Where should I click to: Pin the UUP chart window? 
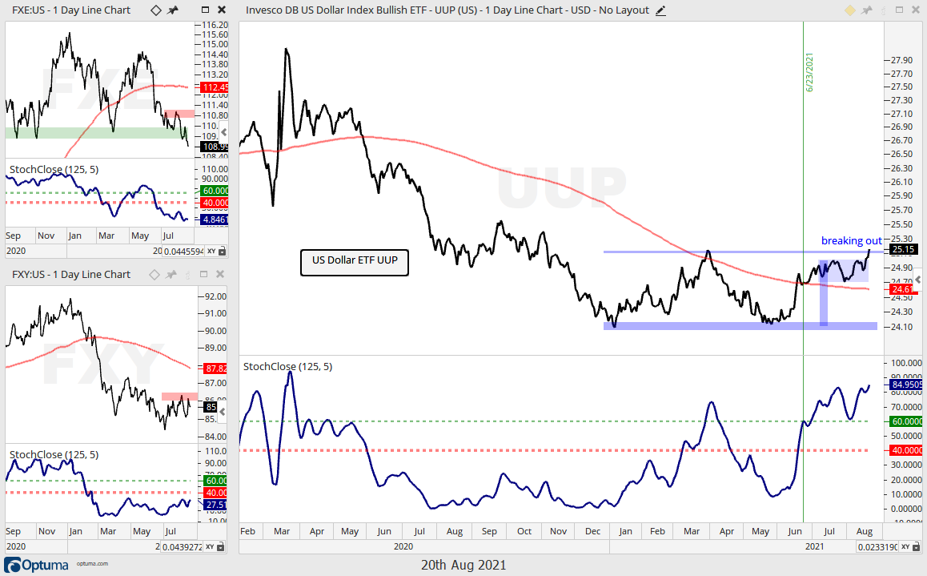867,10
